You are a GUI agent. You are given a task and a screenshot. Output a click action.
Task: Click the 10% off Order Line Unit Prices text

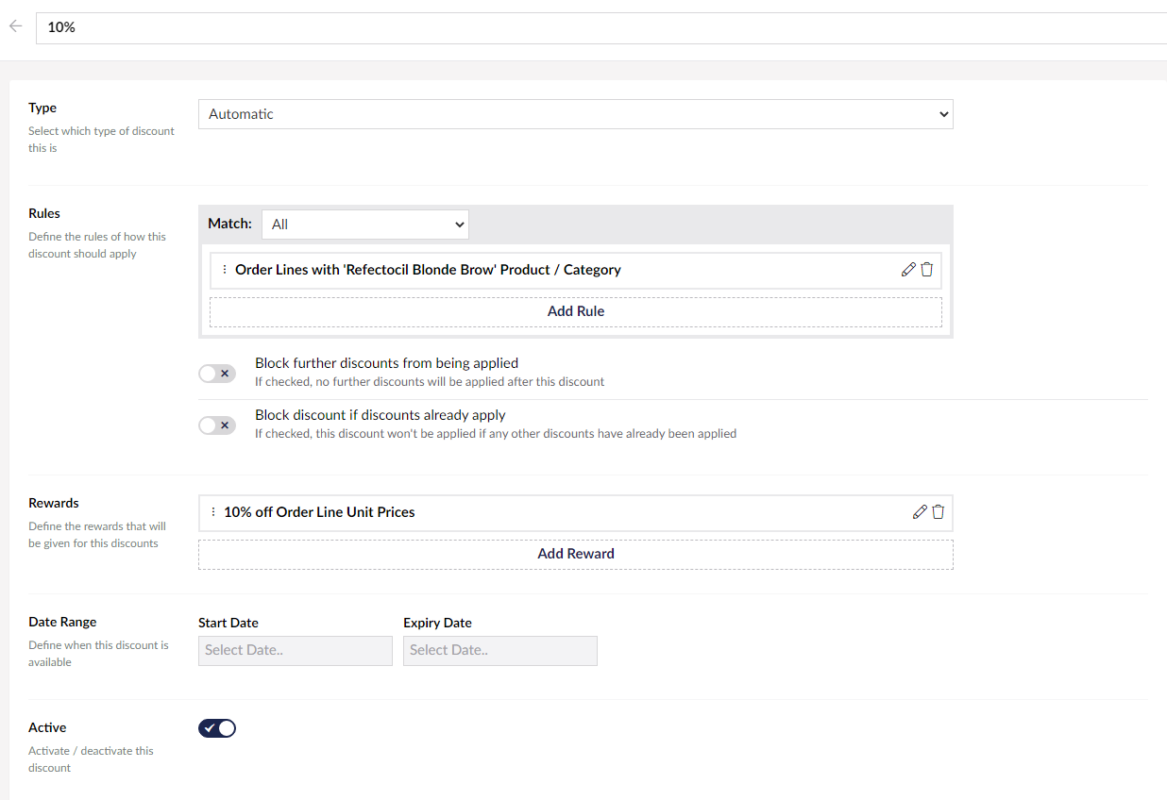(x=319, y=512)
